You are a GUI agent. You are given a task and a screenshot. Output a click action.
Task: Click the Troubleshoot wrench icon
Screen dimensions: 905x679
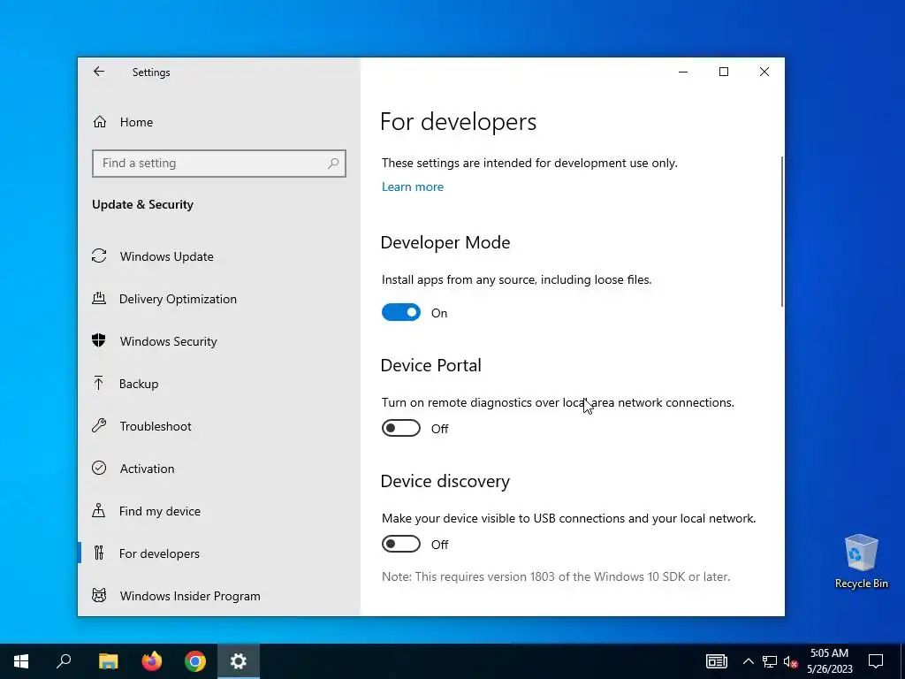pyautogui.click(x=99, y=425)
